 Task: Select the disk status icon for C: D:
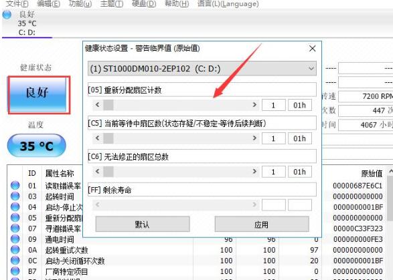click(7, 15)
